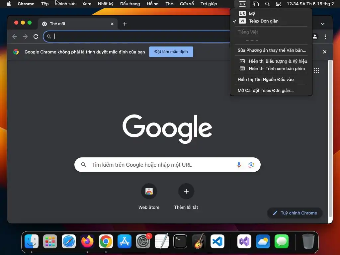The height and width of the screenshot is (255, 340).
Task: Select the Mỹ US input source
Action: pyautogui.click(x=271, y=14)
